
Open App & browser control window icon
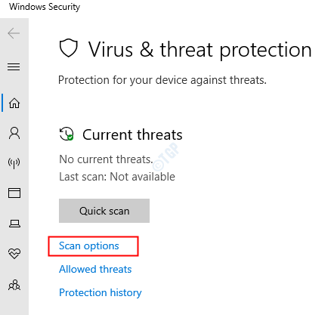[14, 193]
